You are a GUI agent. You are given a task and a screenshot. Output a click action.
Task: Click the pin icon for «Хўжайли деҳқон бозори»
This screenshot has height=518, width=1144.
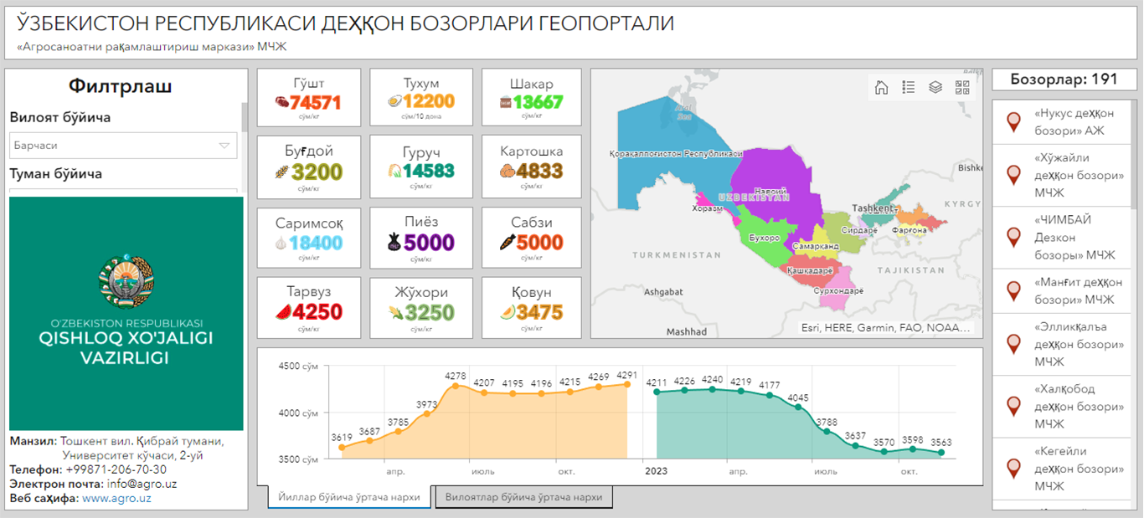click(x=1013, y=175)
